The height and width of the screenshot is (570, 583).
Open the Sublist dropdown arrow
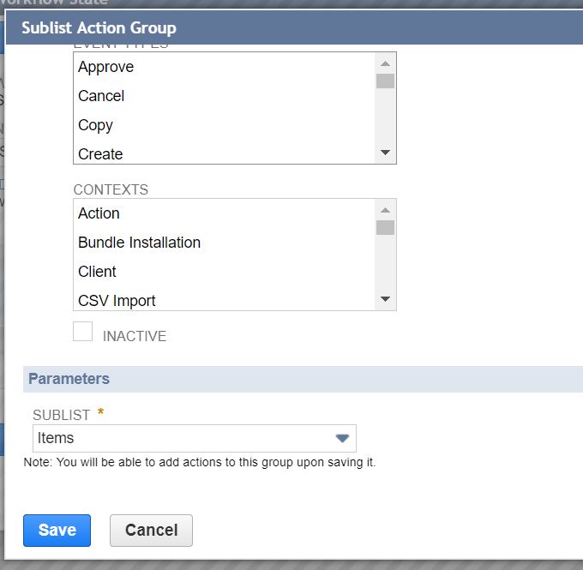tap(342, 438)
